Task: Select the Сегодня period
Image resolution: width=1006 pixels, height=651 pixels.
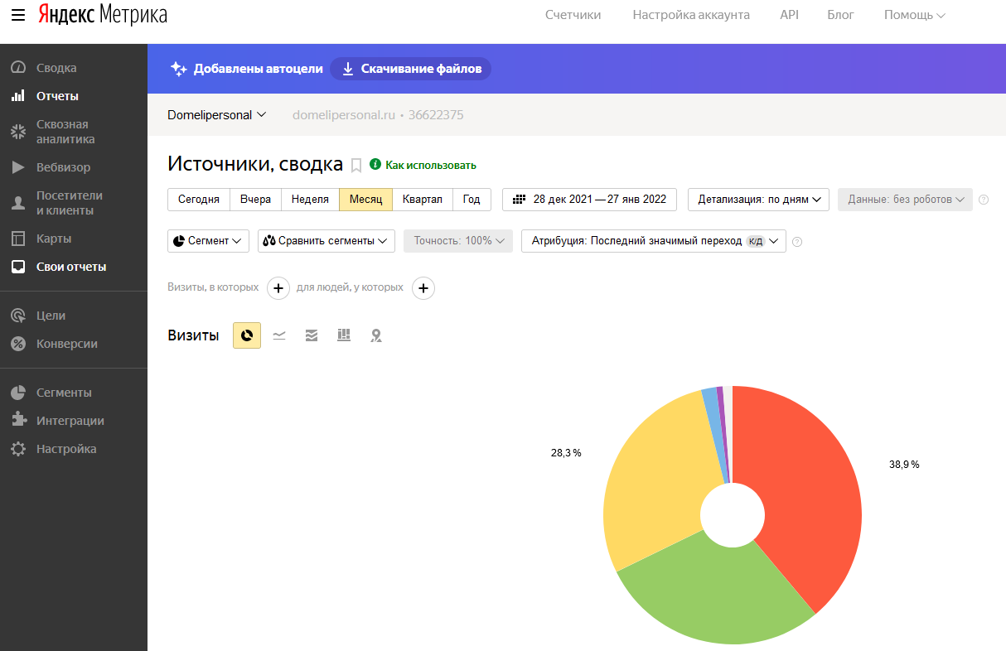Action: [199, 200]
